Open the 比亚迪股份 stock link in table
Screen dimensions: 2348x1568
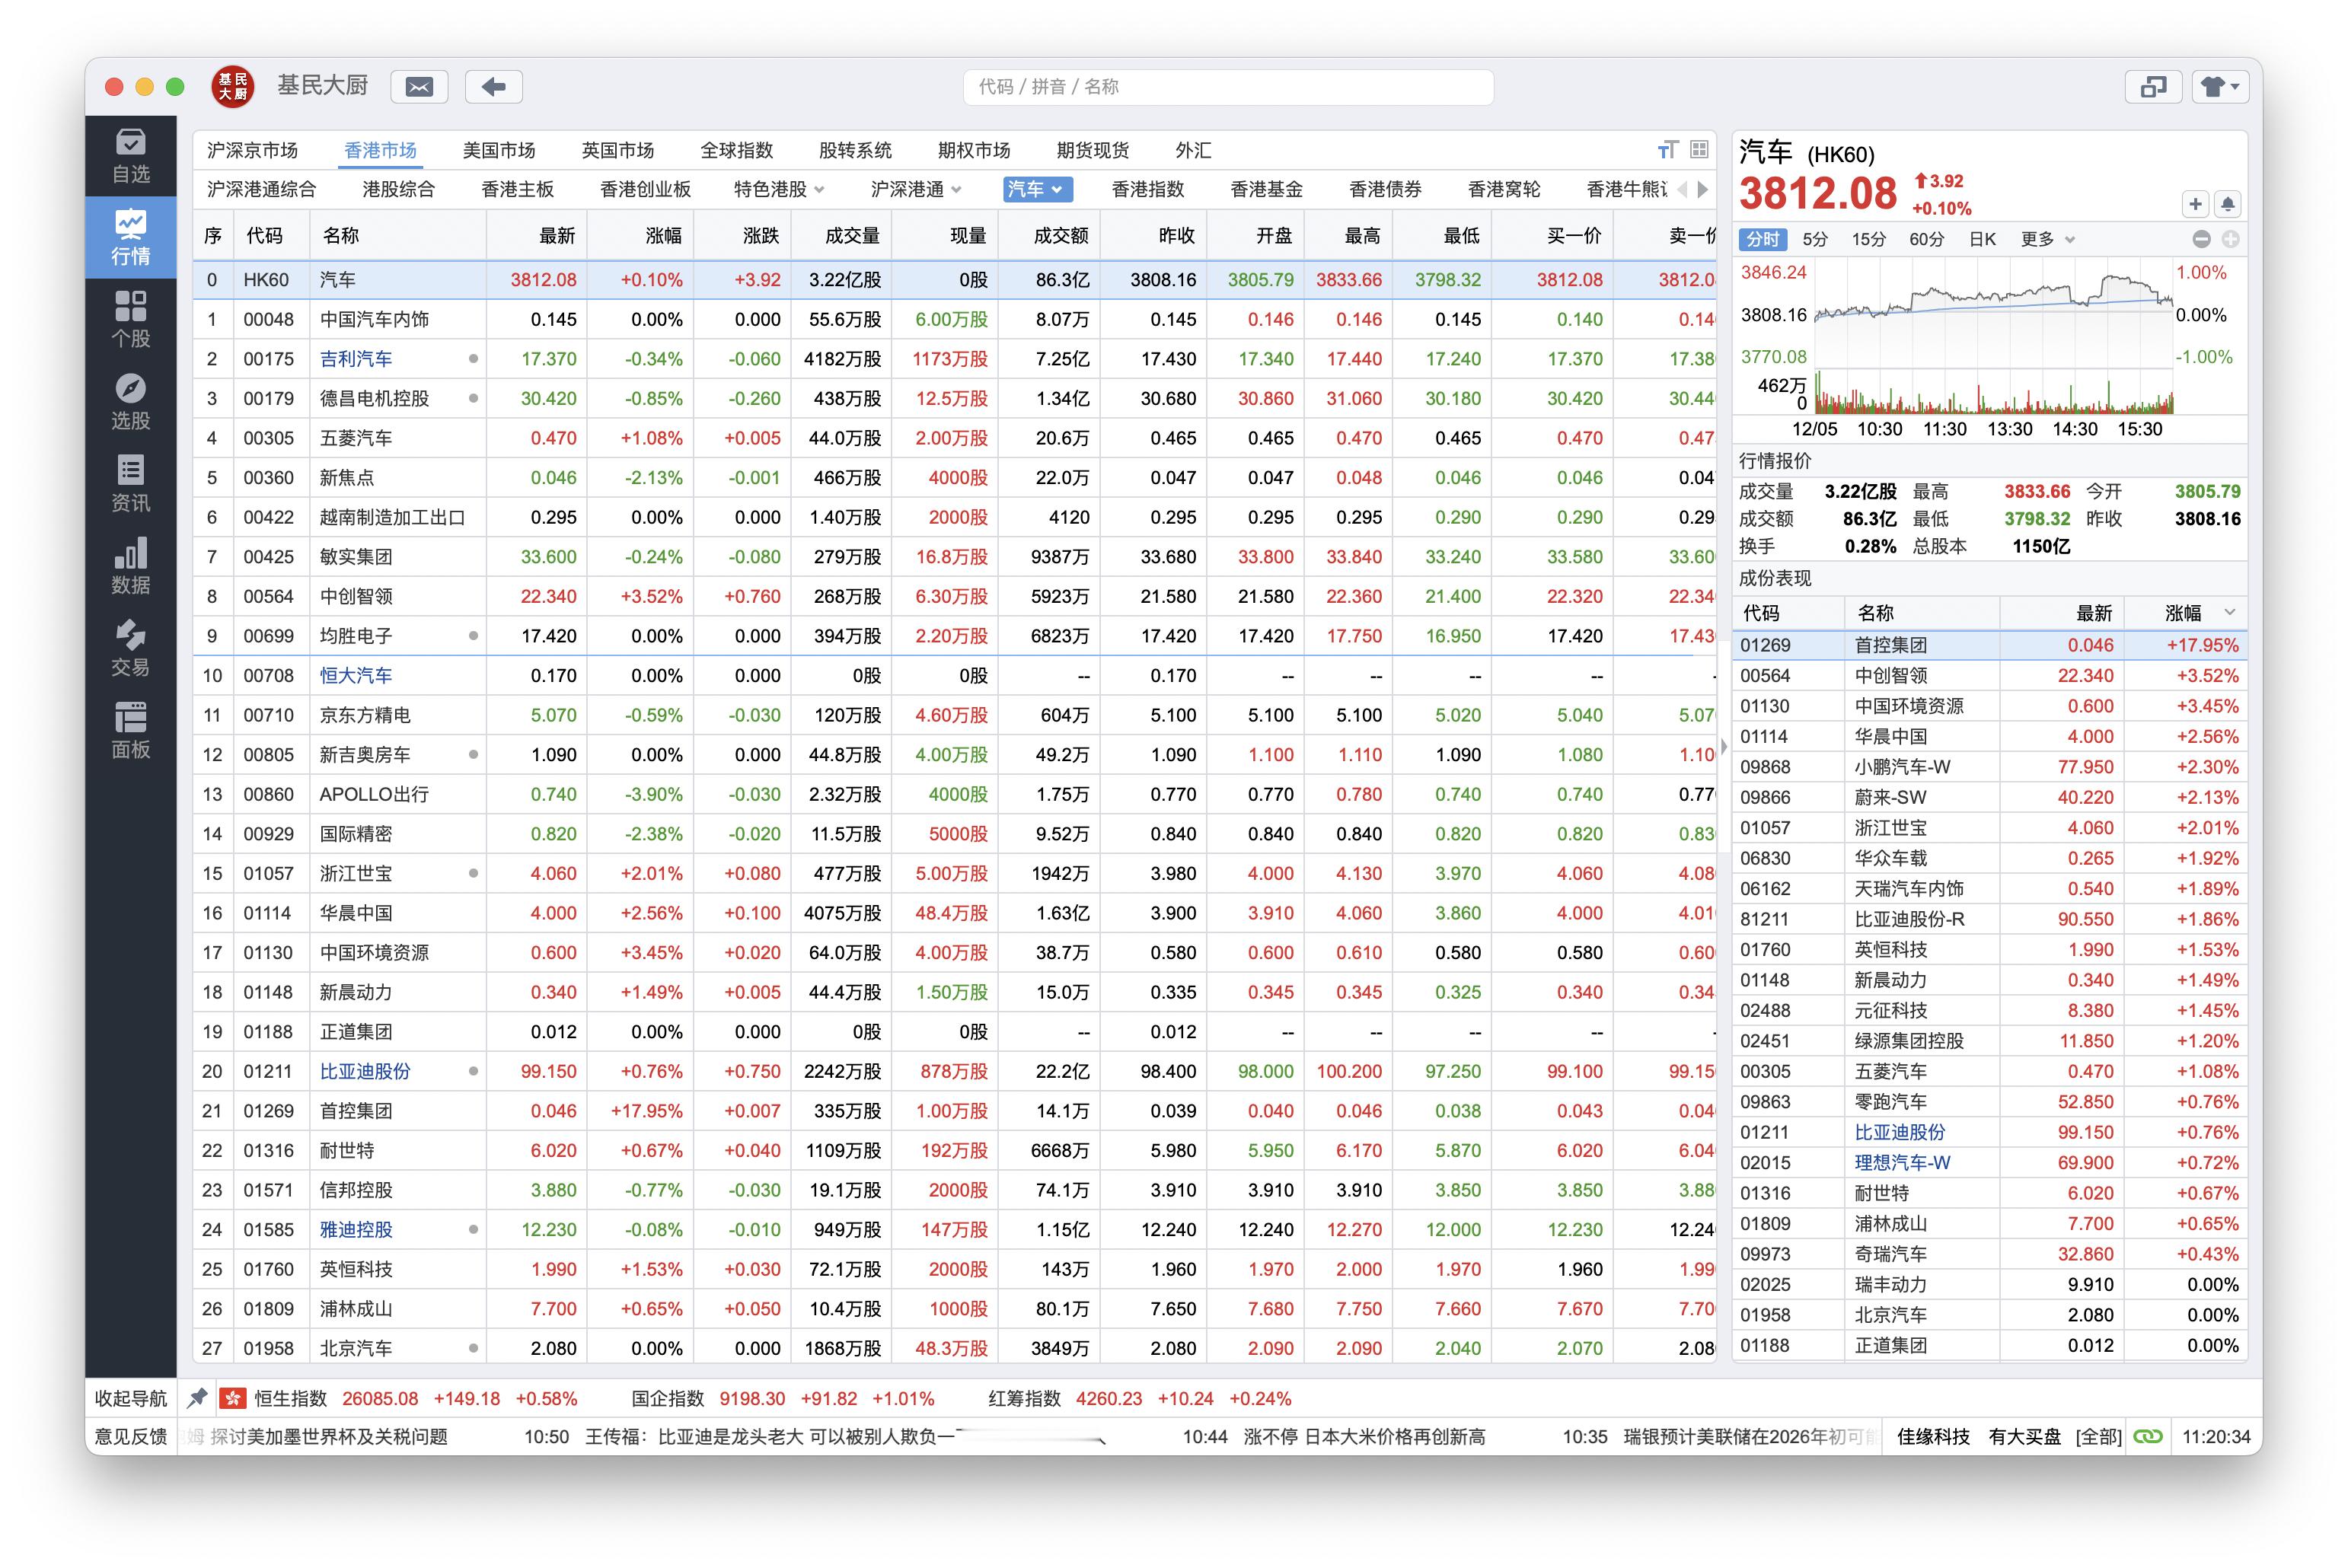pyautogui.click(x=365, y=1071)
